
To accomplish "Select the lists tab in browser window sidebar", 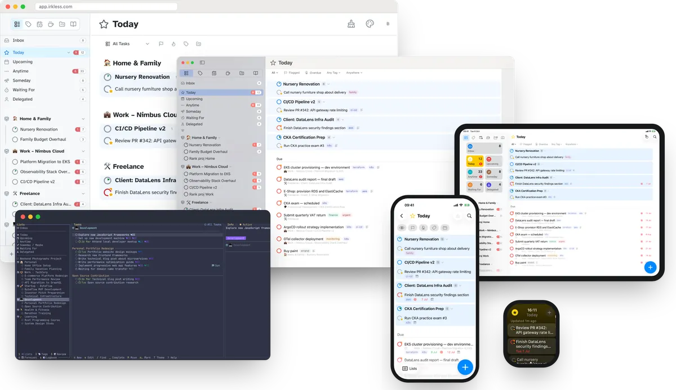I will 17,25.
